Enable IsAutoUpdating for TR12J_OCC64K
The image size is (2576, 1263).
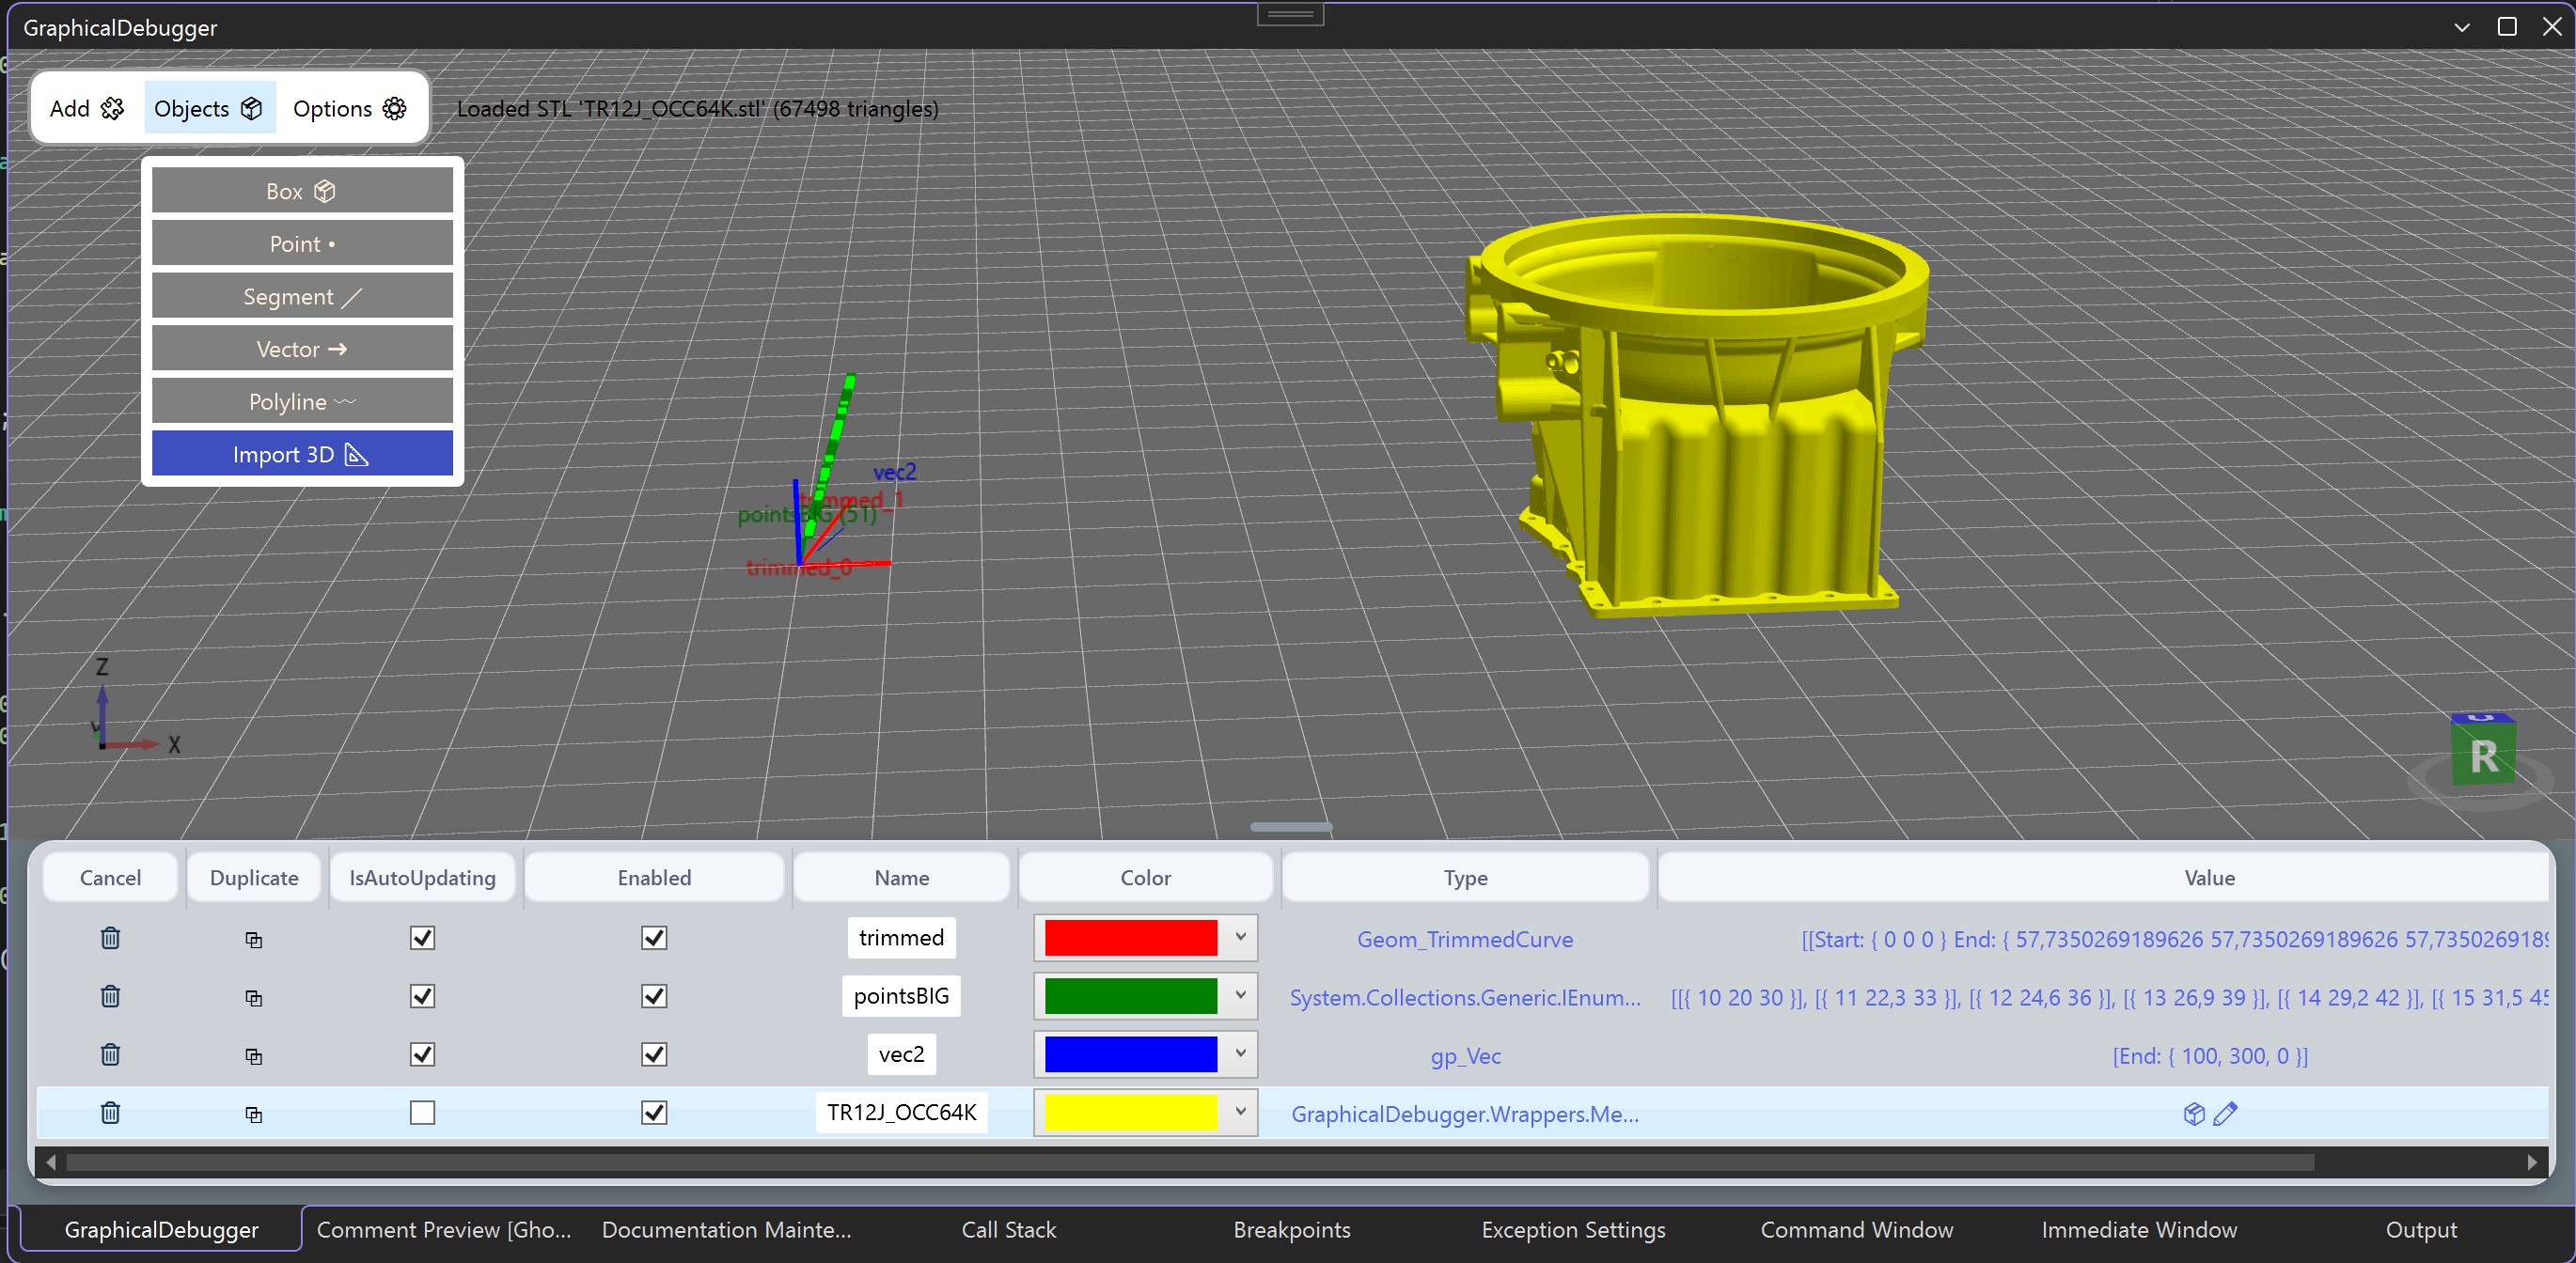(422, 1111)
